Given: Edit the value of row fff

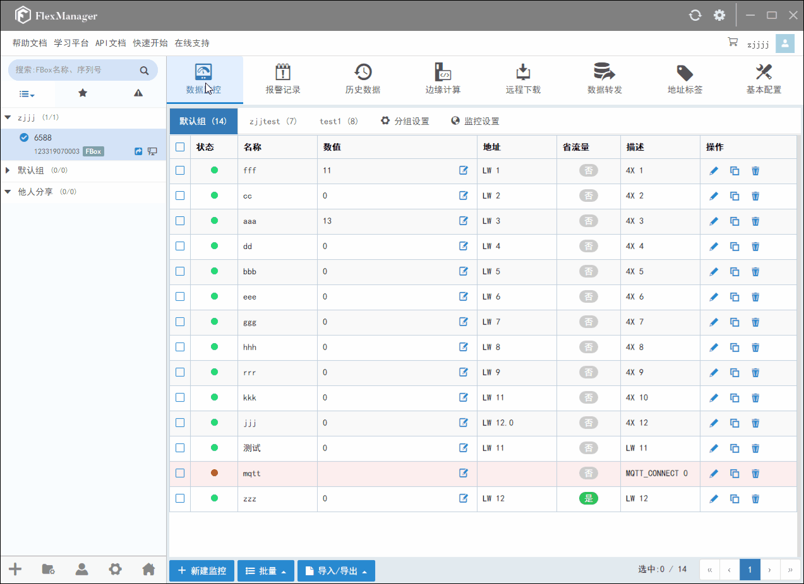Looking at the screenshot, I should pyautogui.click(x=464, y=170).
